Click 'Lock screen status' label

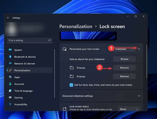(79, 106)
